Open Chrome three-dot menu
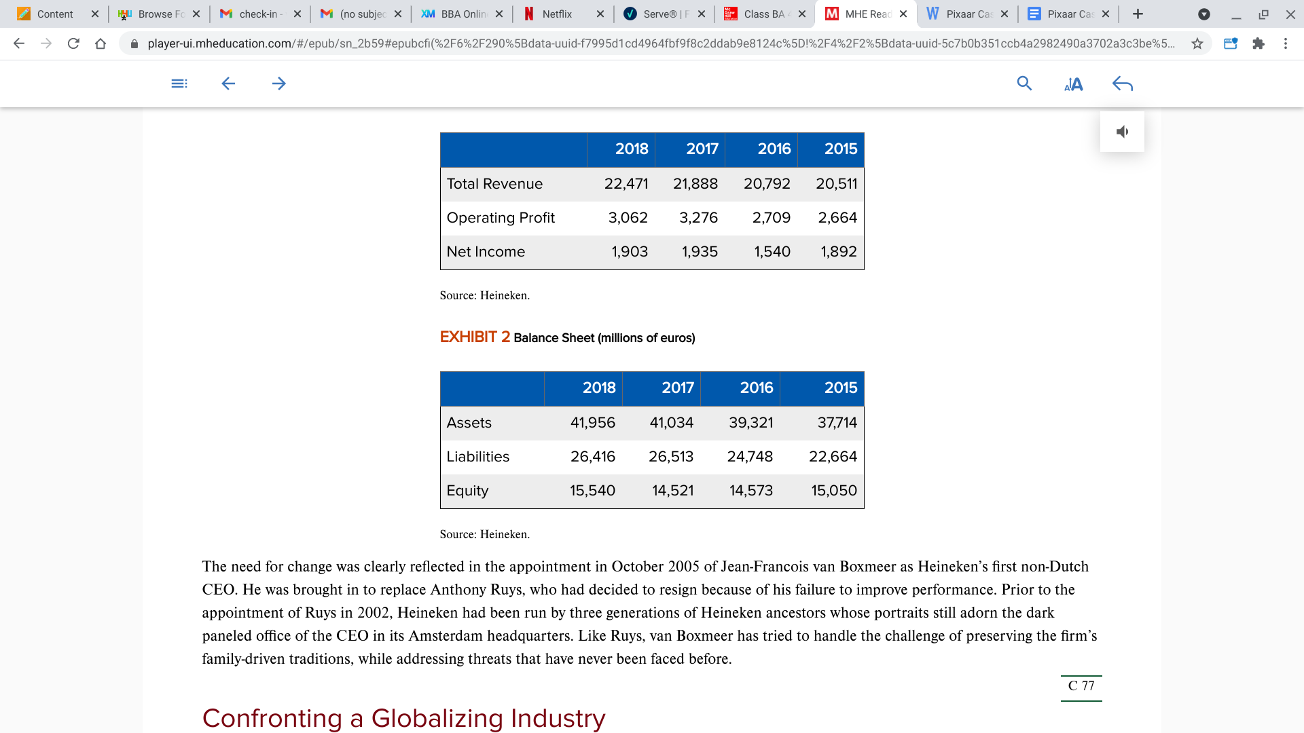This screenshot has height=733, width=1304. tap(1286, 43)
